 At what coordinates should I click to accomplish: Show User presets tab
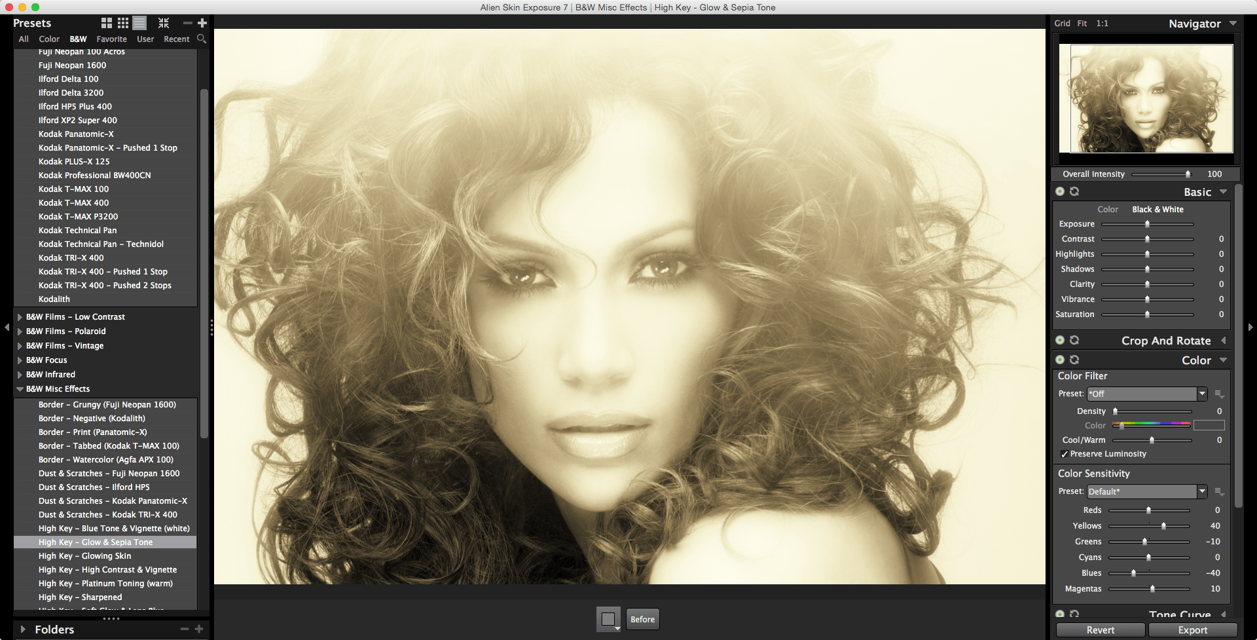[x=145, y=39]
